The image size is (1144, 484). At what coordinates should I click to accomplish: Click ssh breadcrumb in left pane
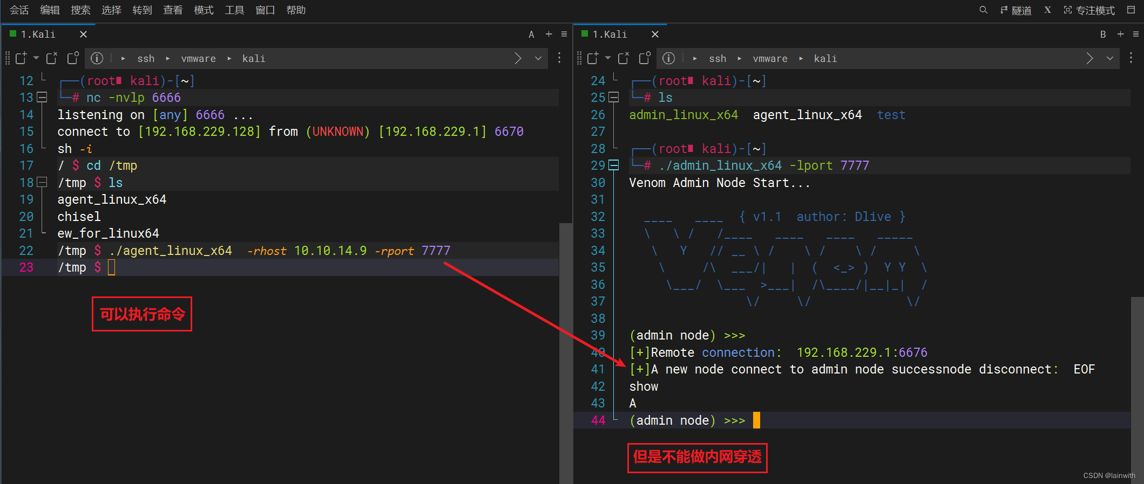(x=146, y=58)
